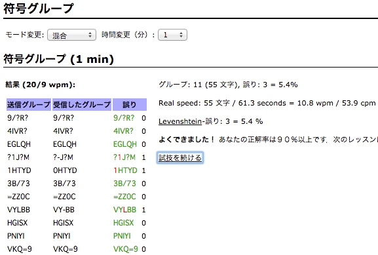This screenshot has width=378, height=255.
Task: Click the モード変更: label
Action: [25, 35]
